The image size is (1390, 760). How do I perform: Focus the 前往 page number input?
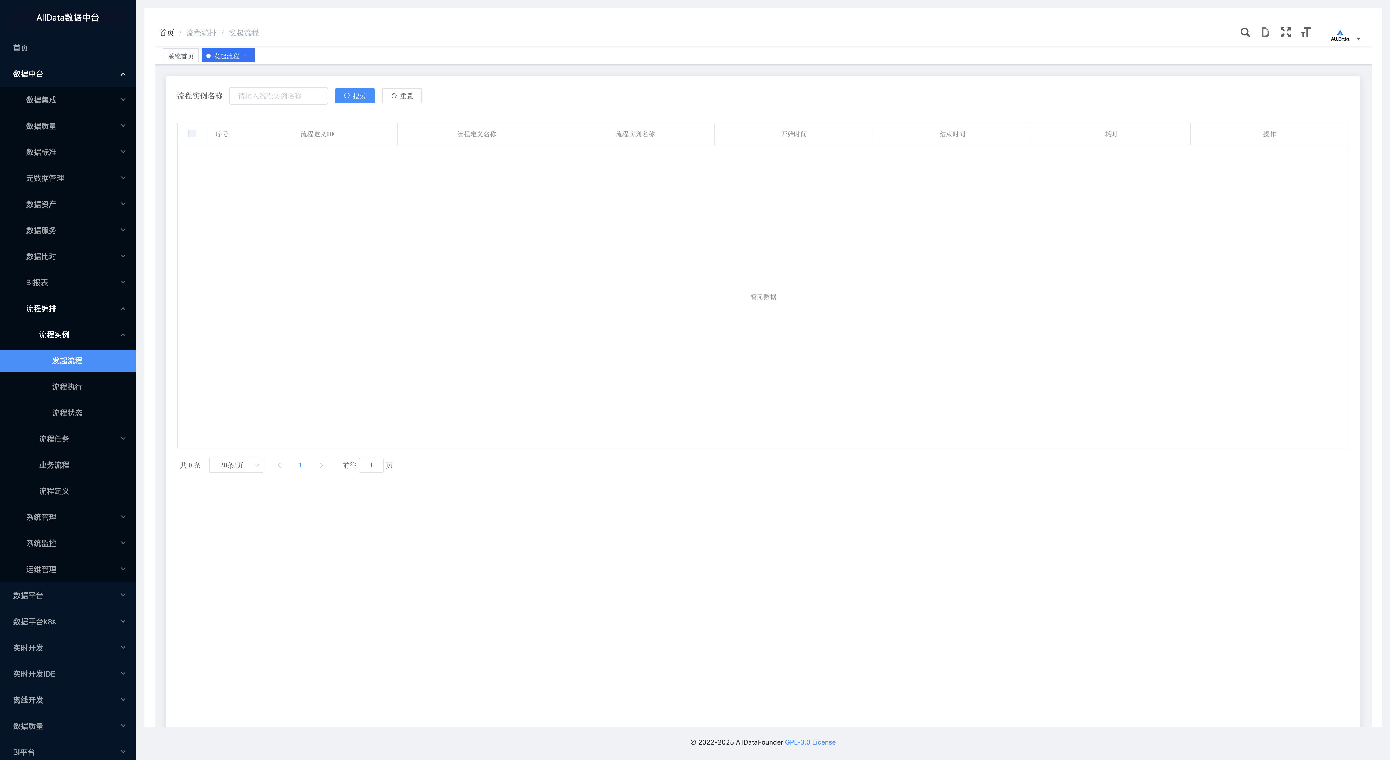(371, 465)
